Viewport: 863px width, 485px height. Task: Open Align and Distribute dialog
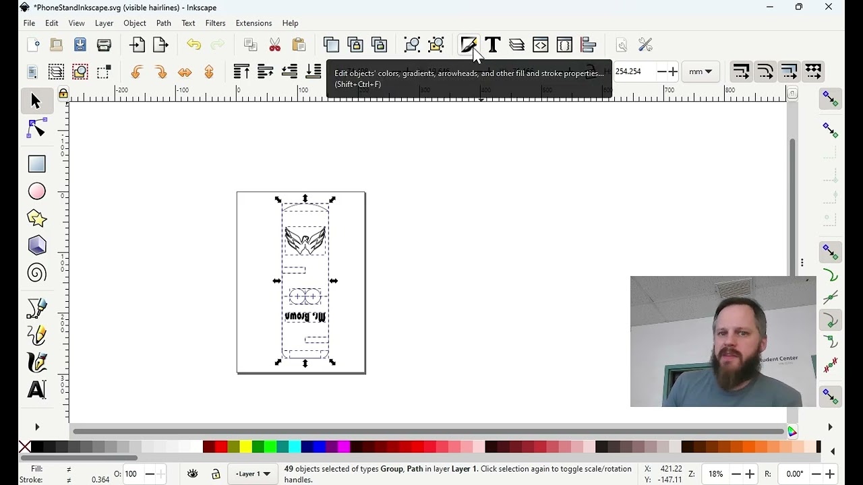[x=589, y=45]
